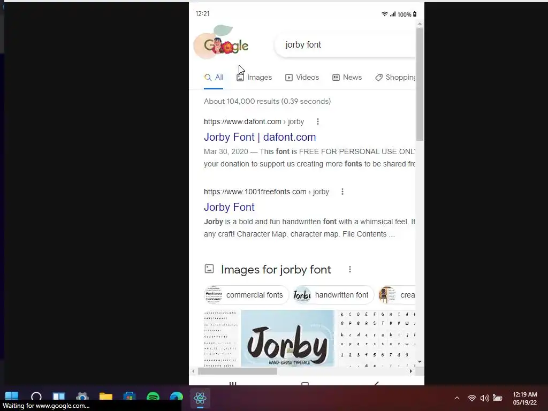Click the phone status bar signal icon
548x411 pixels.
pos(392,14)
